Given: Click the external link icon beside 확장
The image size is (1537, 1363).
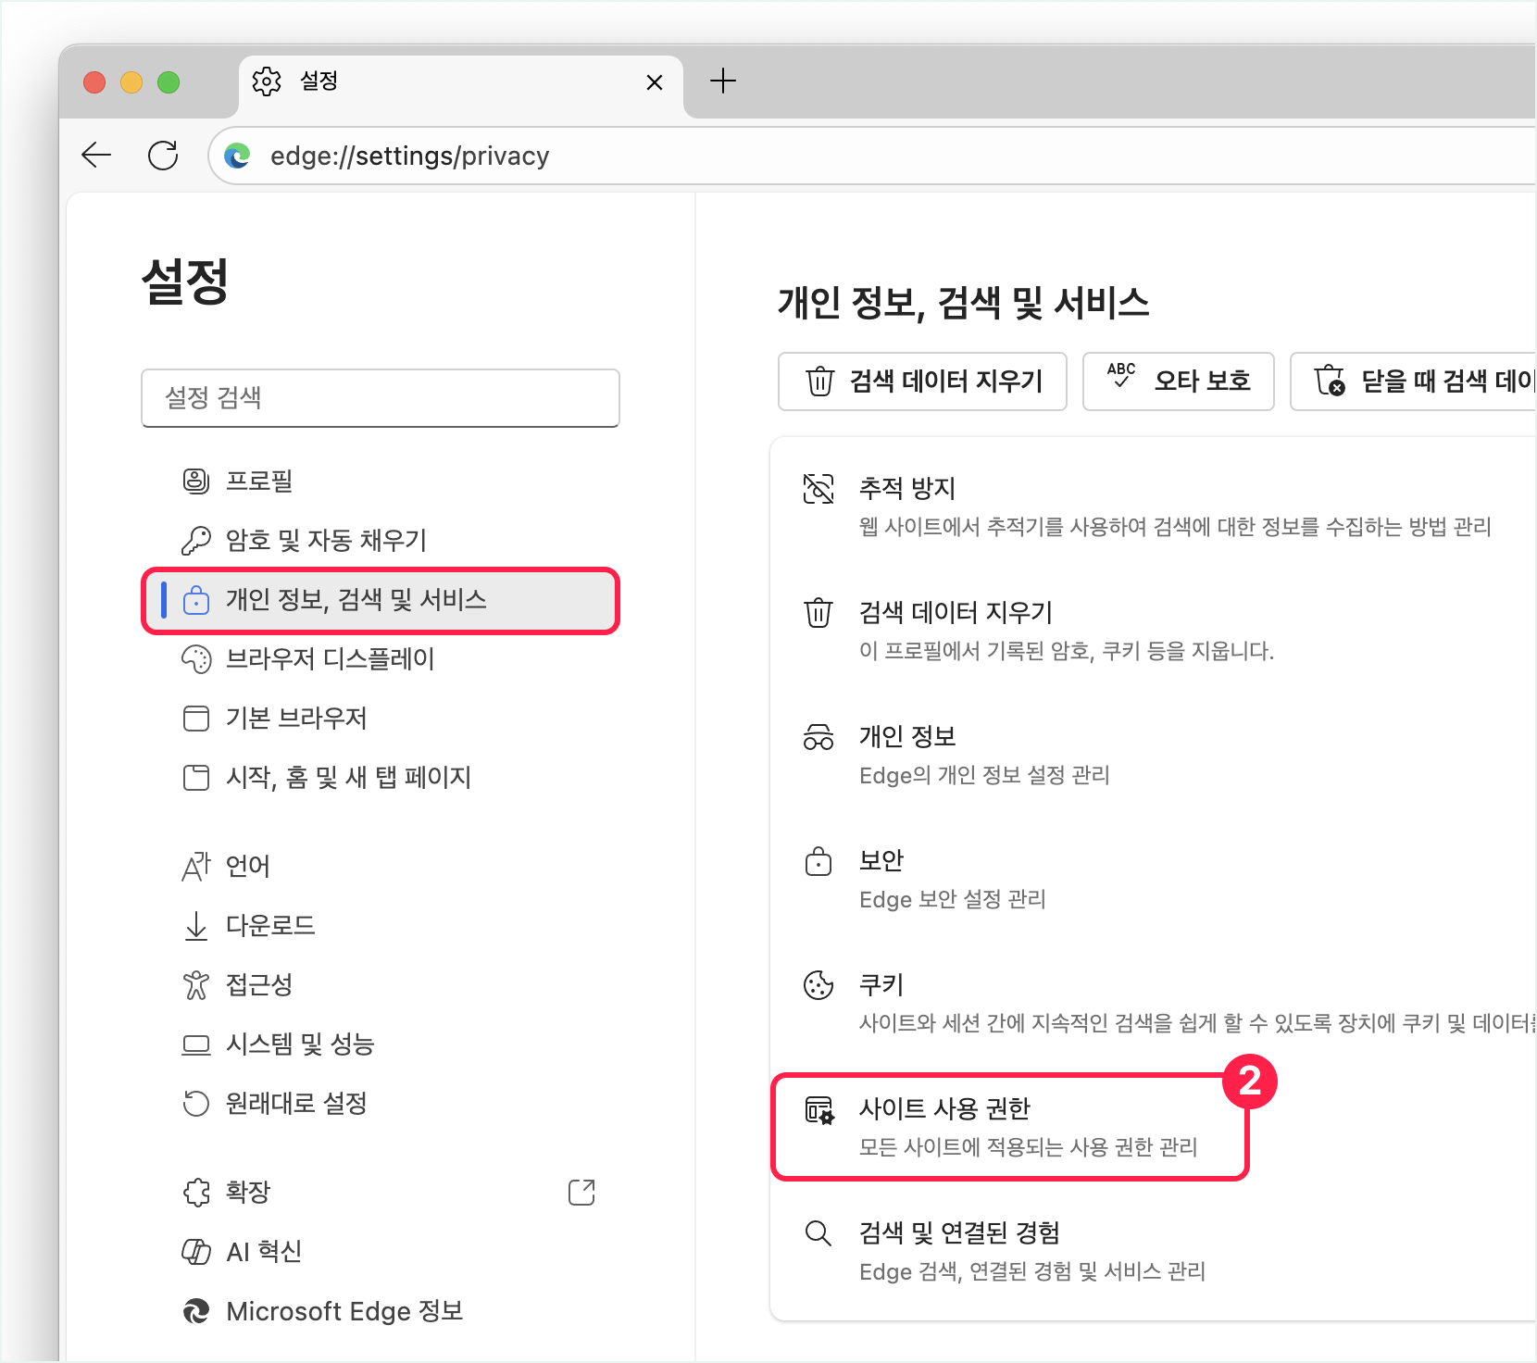Looking at the screenshot, I should tap(581, 1192).
